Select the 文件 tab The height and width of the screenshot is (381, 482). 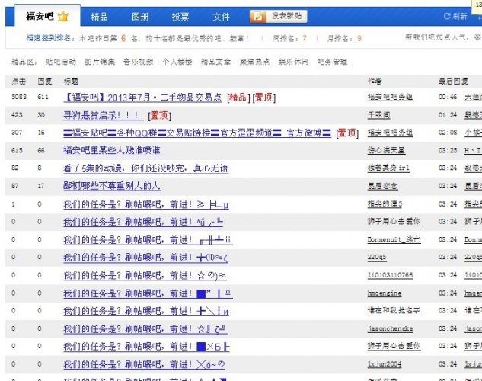point(221,16)
